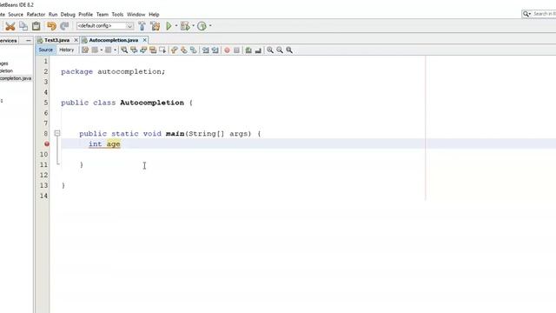556x313 pixels.
Task: Switch to the History view
Action: [x=66, y=50]
